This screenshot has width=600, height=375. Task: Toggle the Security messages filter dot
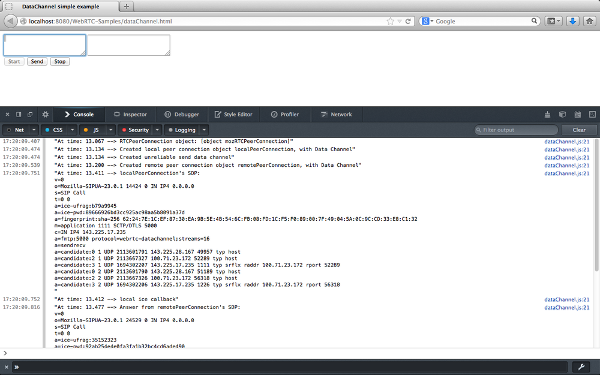coord(124,130)
